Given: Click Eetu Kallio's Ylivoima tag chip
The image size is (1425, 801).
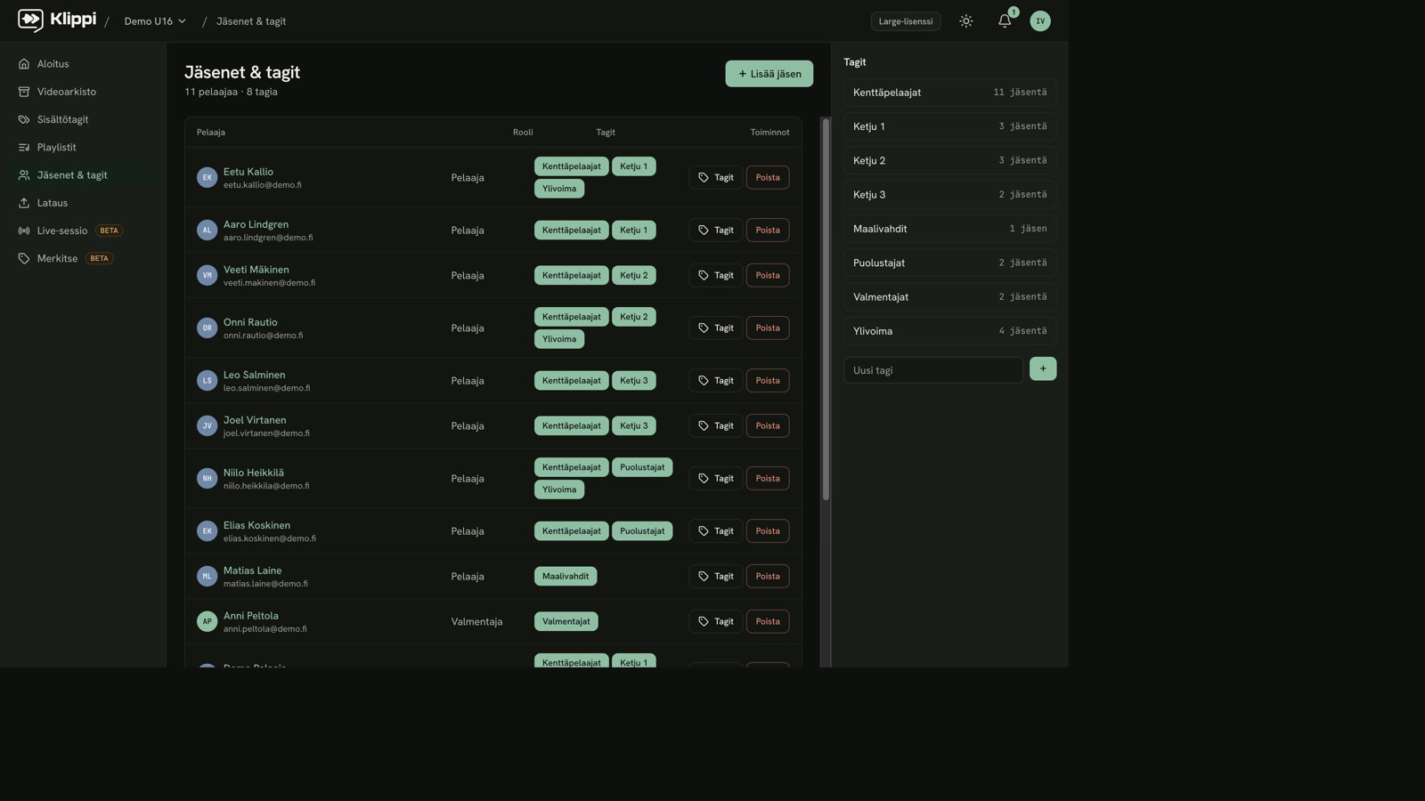Looking at the screenshot, I should pos(559,189).
